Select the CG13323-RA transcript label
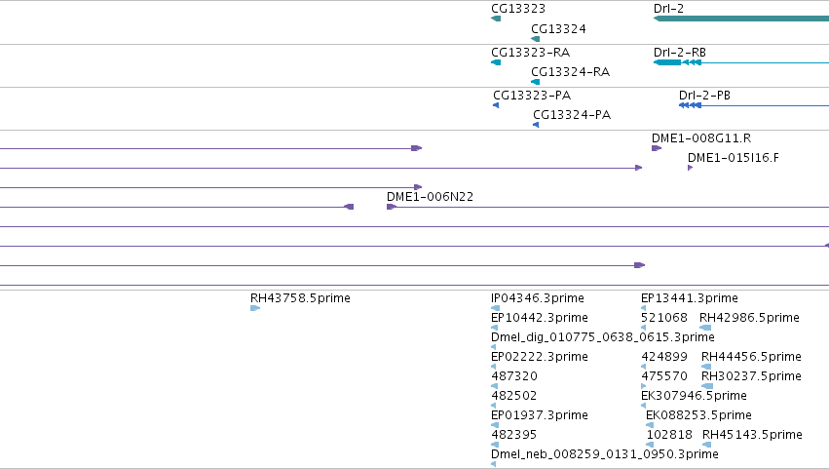 530,53
